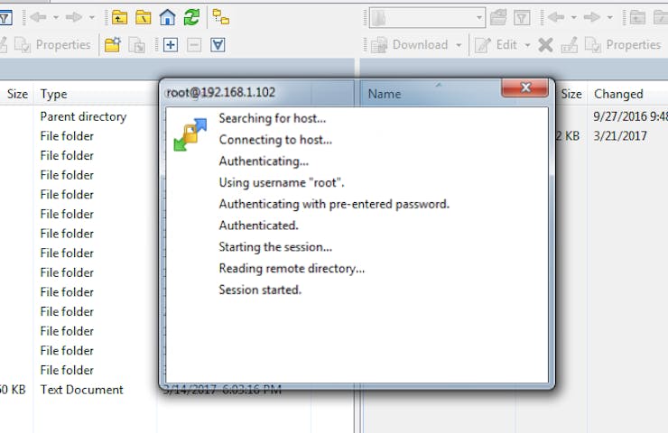Open the remote directory path combo box
The image size is (668, 433).
[x=427, y=17]
